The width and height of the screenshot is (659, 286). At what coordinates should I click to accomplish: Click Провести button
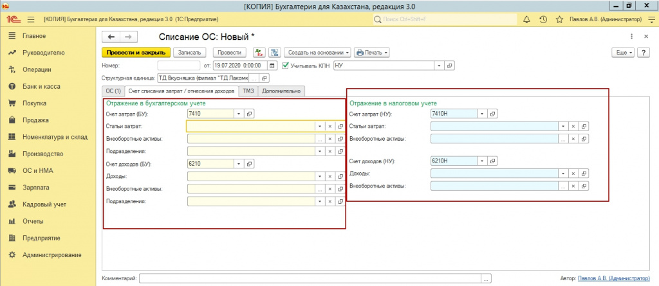click(x=230, y=53)
